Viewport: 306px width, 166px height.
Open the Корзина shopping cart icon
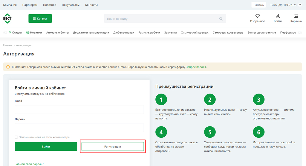click(296, 16)
